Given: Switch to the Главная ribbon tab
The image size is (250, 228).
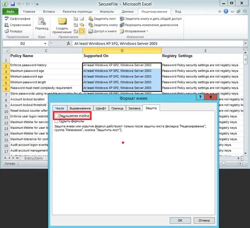Looking at the screenshot, I should point(29,12).
